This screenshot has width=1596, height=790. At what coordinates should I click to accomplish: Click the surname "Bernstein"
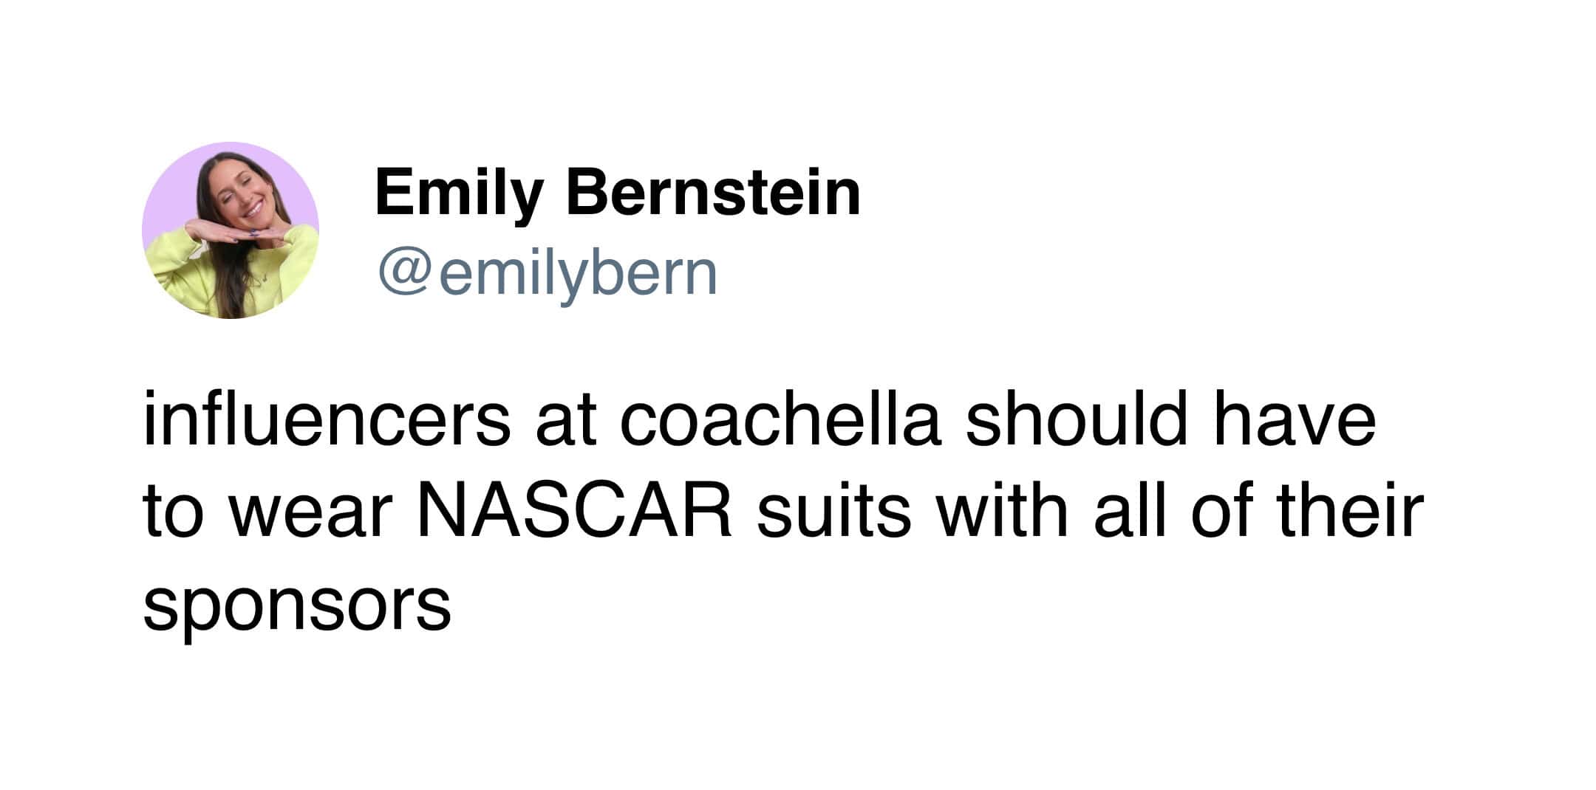point(713,193)
